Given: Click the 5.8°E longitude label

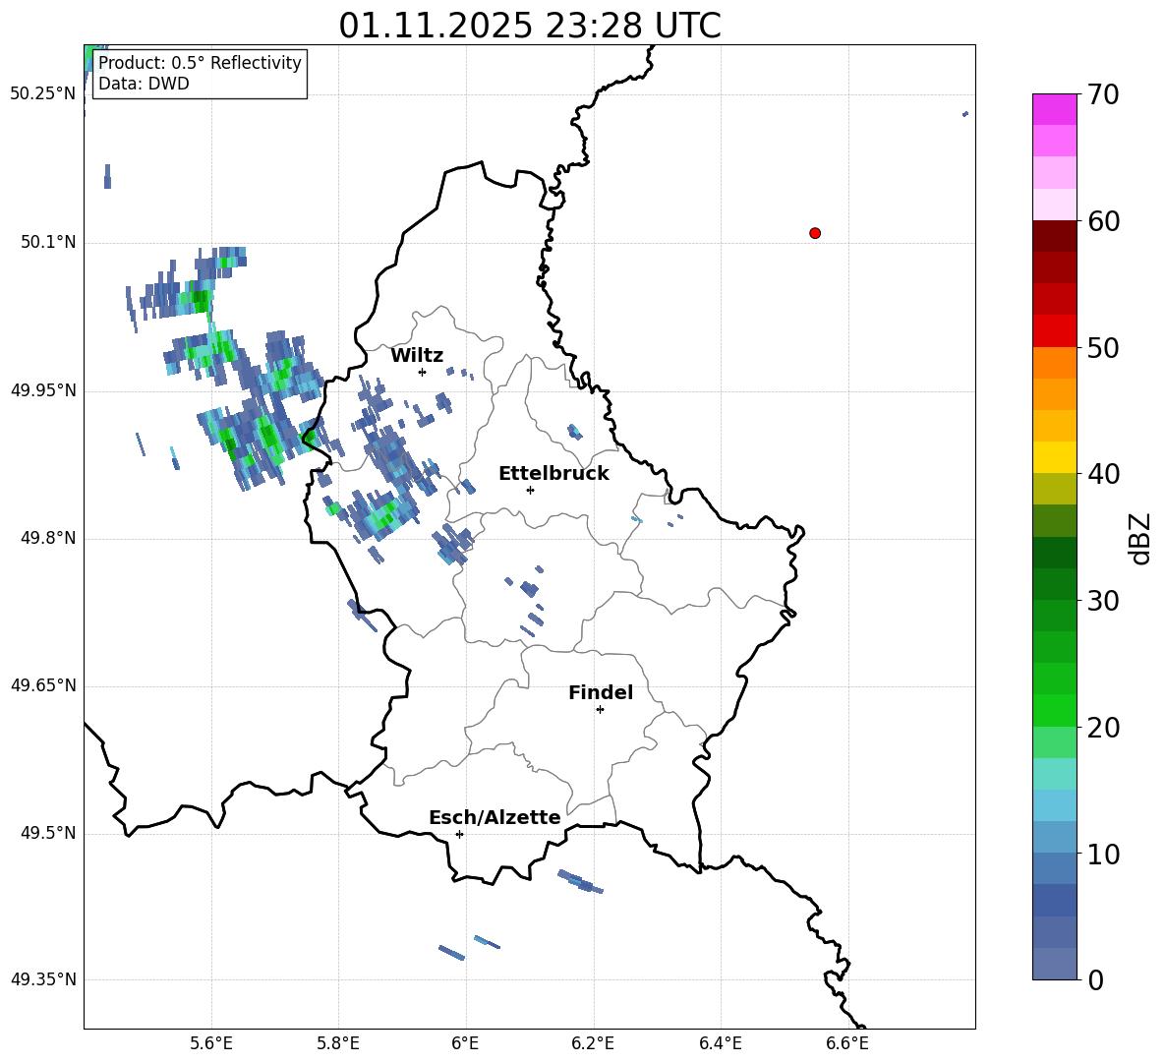Looking at the screenshot, I should point(338,1043).
